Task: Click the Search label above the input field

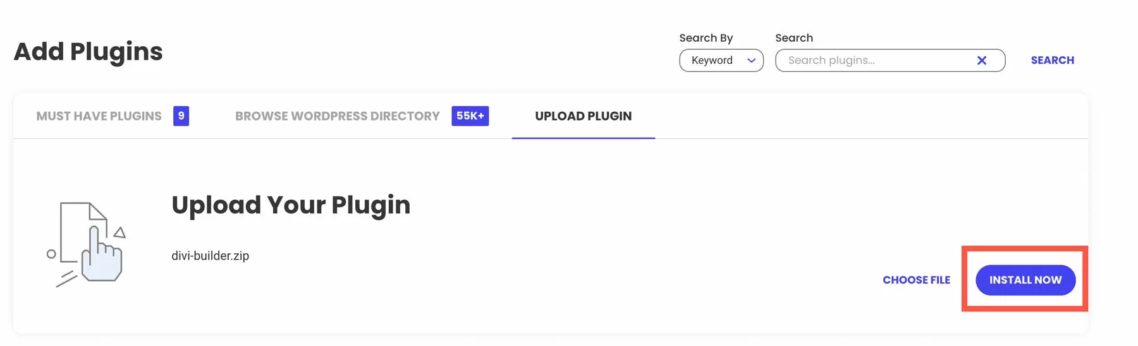Action: click(793, 38)
